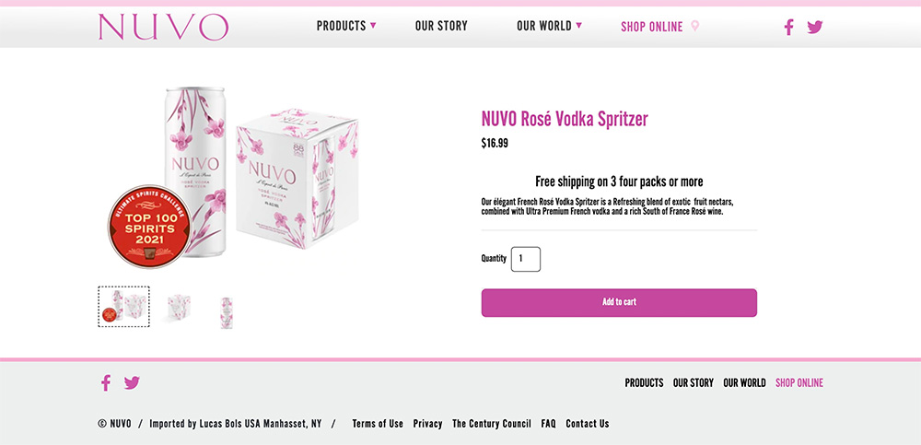This screenshot has height=445, width=921.
Task: Open the Terms of Use link
Action: tap(378, 424)
